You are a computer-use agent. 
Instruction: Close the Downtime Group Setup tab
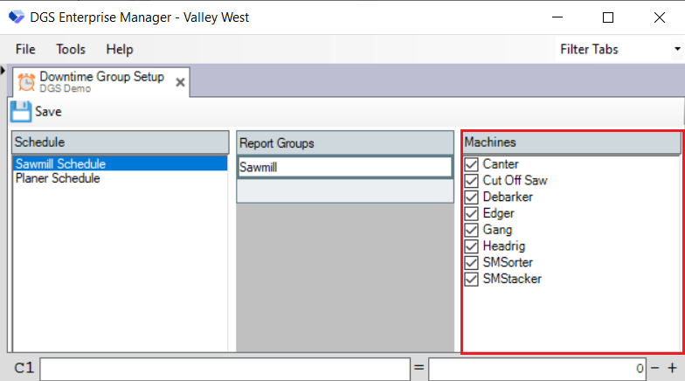point(180,82)
